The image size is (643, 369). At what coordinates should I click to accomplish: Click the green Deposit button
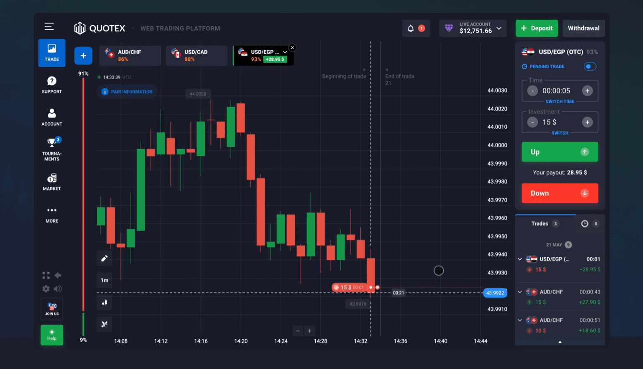click(537, 28)
